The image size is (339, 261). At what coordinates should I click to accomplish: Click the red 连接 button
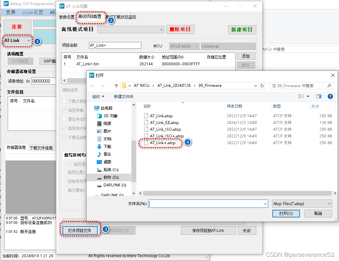point(17,27)
